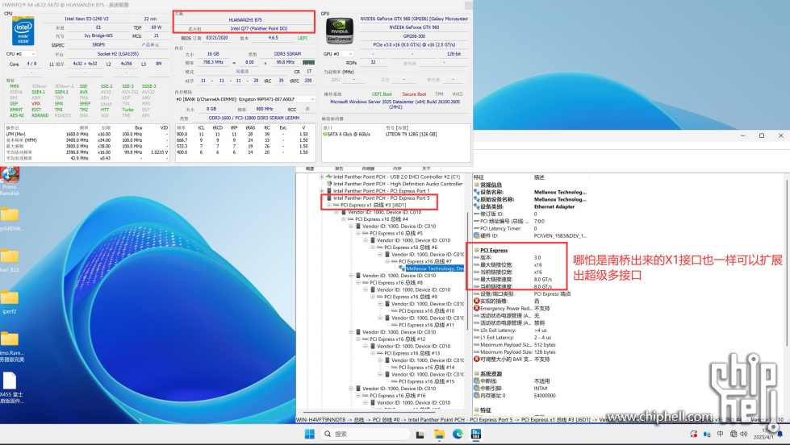Viewport: 790px width, 445px height.
Task: Click the 硬件 ID row
Action: (x=530, y=235)
